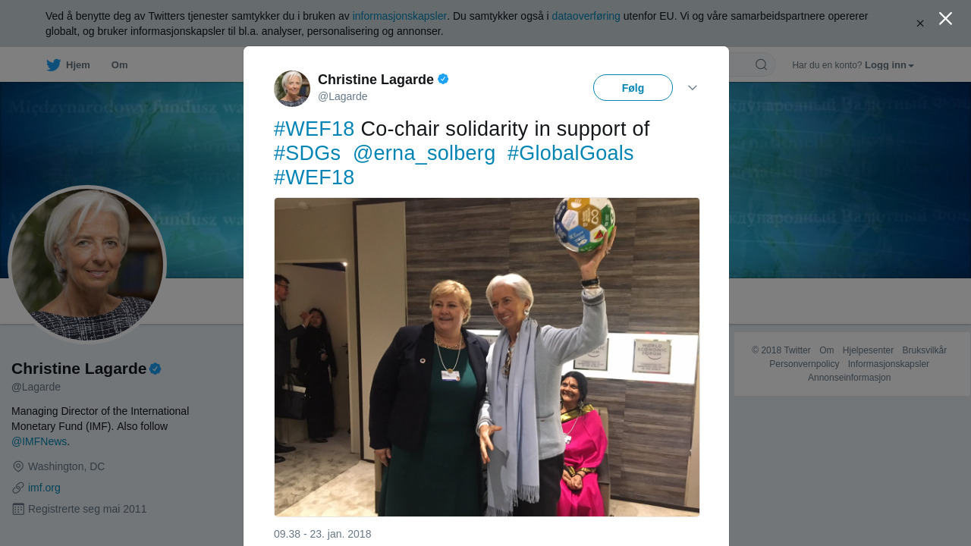Click verified badge beside tweet author name

(x=443, y=79)
